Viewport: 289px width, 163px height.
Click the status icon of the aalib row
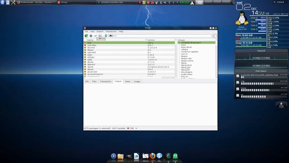[85, 60]
